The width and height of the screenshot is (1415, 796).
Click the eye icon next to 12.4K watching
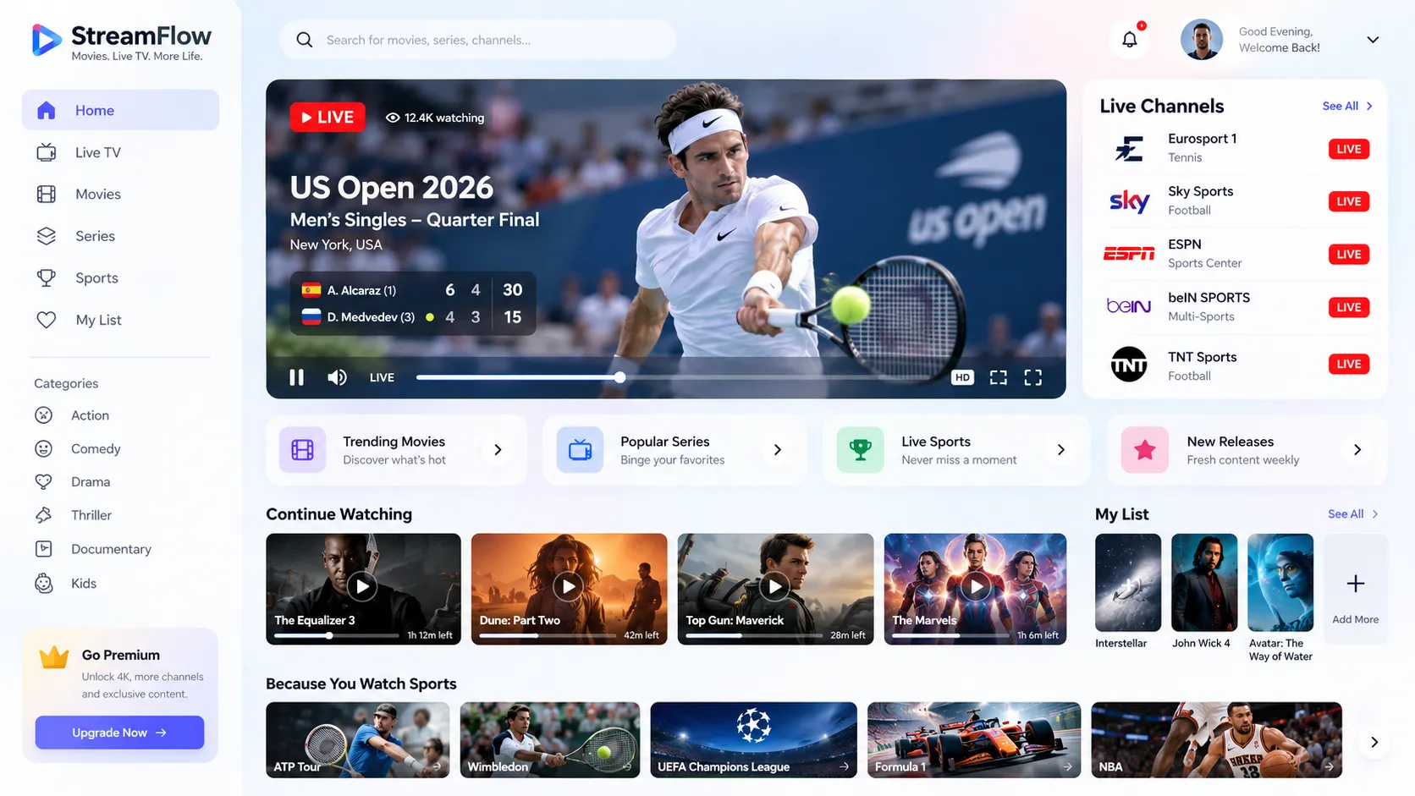point(393,118)
